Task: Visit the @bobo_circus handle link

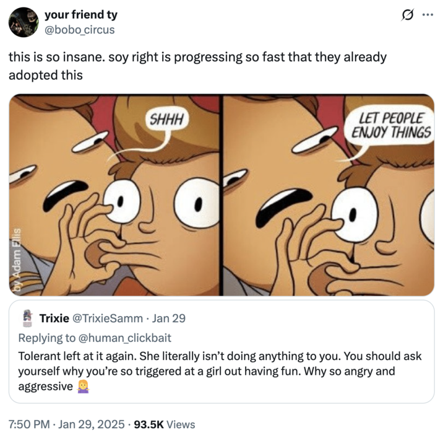Action: pyautogui.click(x=79, y=29)
